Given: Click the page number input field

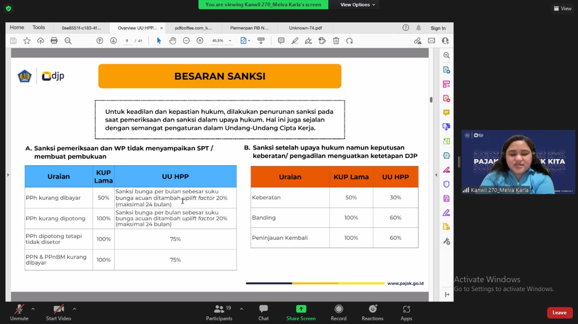Looking at the screenshot, I should 127,41.
